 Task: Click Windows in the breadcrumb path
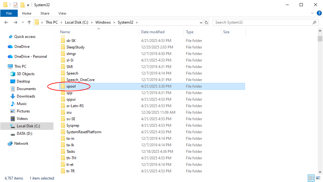(103, 22)
